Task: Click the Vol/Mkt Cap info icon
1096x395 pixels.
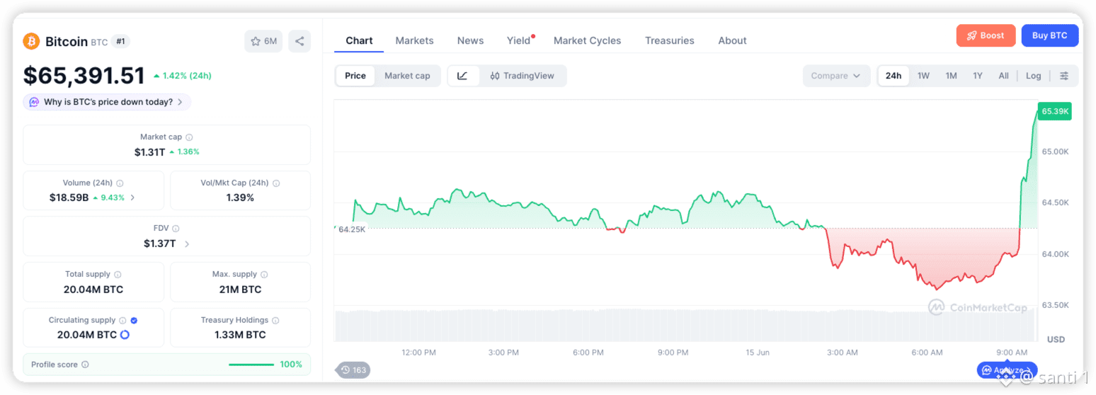Action: tap(276, 183)
